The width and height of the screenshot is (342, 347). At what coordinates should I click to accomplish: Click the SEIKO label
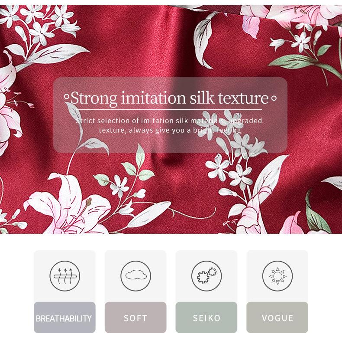pos(206,318)
